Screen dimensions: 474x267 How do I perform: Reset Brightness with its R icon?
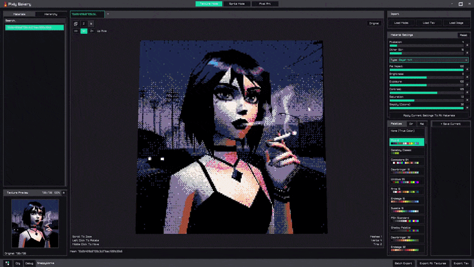pos(467,77)
